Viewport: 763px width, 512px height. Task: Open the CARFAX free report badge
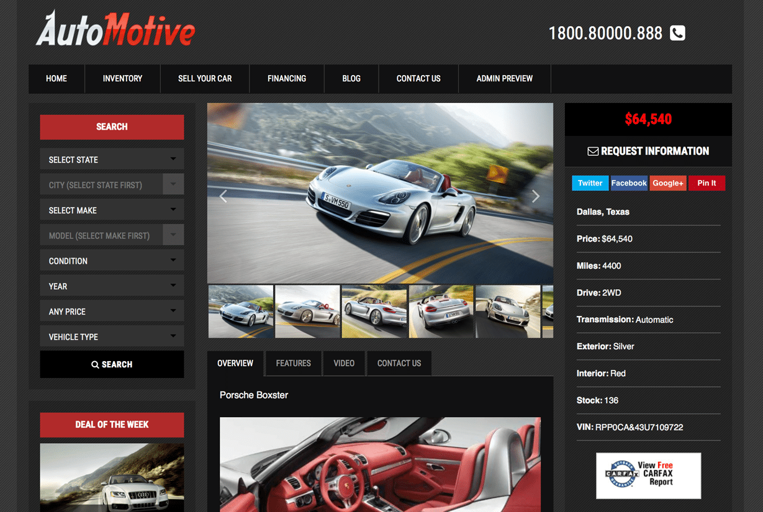pyautogui.click(x=648, y=475)
